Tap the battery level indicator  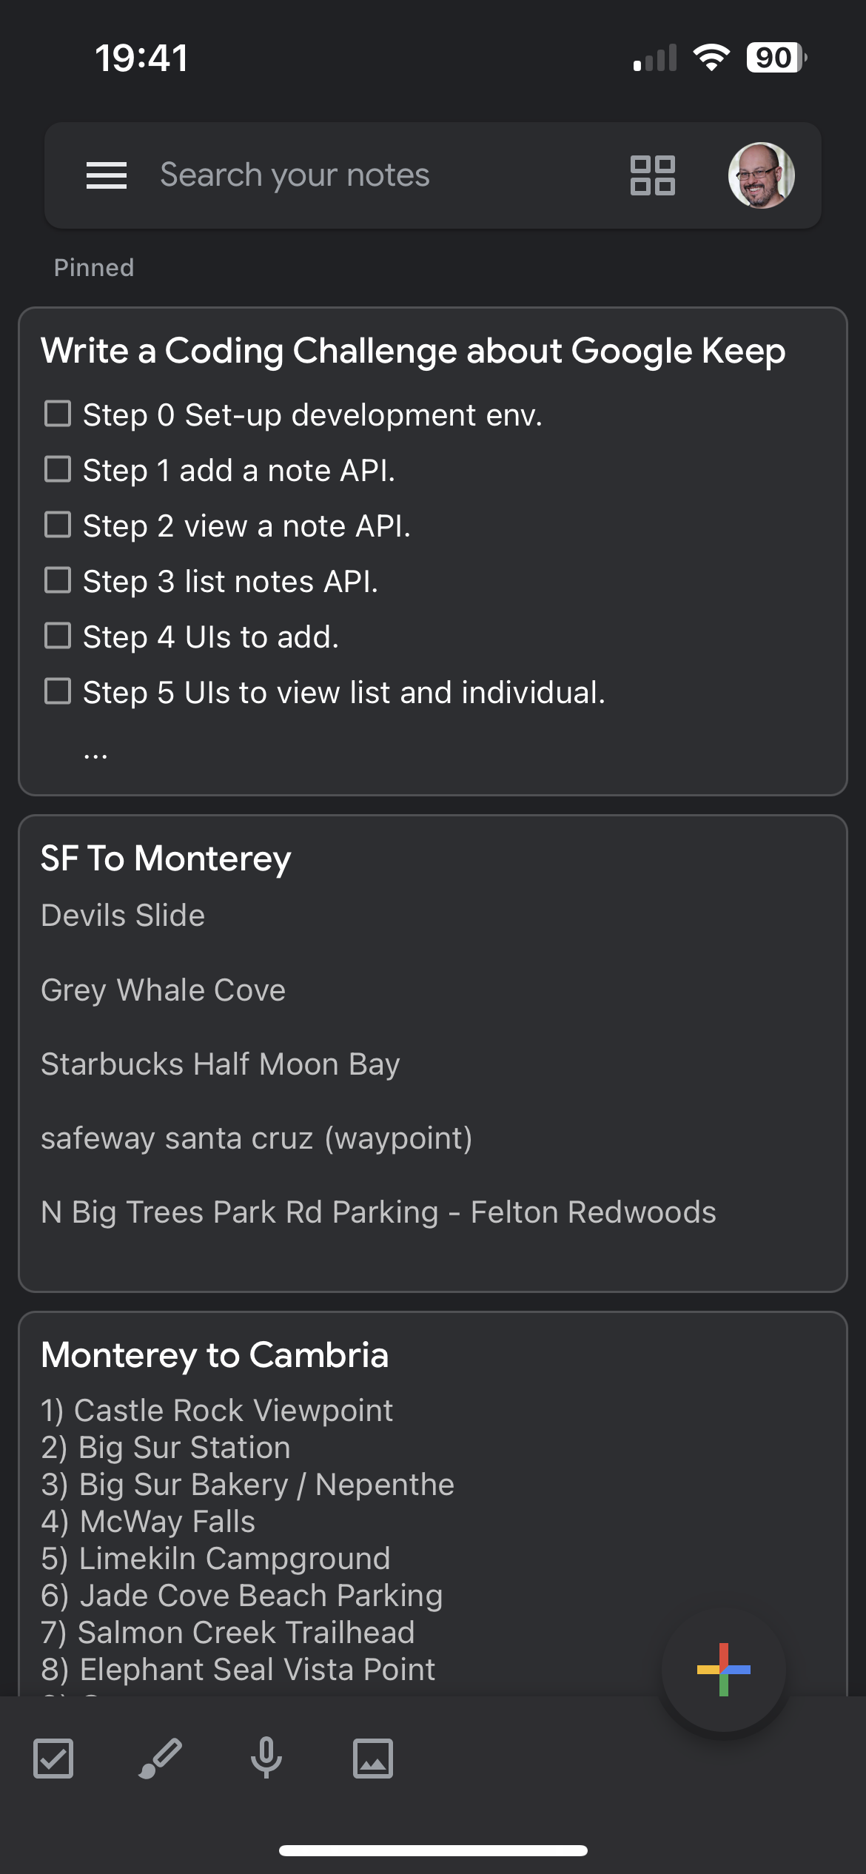point(776,58)
